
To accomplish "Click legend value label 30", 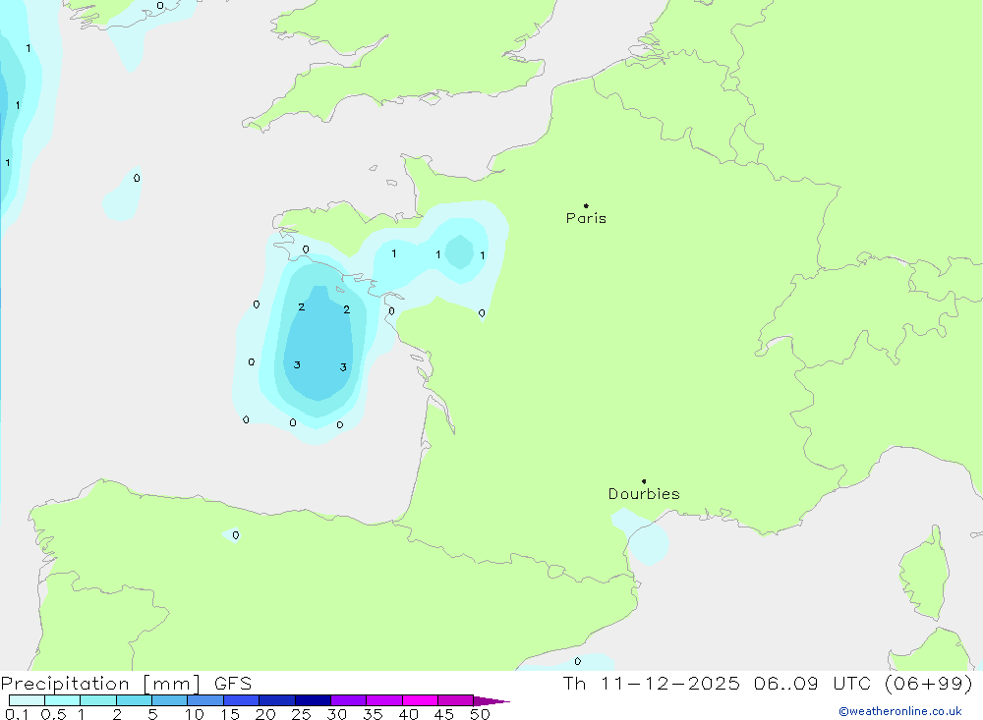I will (337, 714).
